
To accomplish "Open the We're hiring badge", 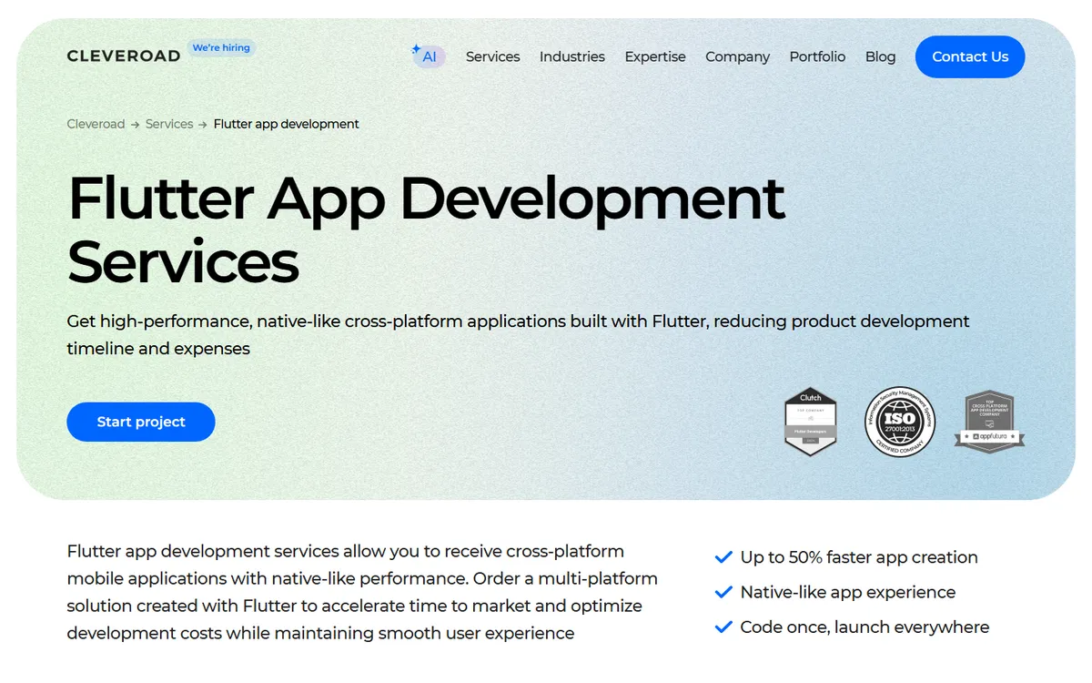I will [221, 47].
